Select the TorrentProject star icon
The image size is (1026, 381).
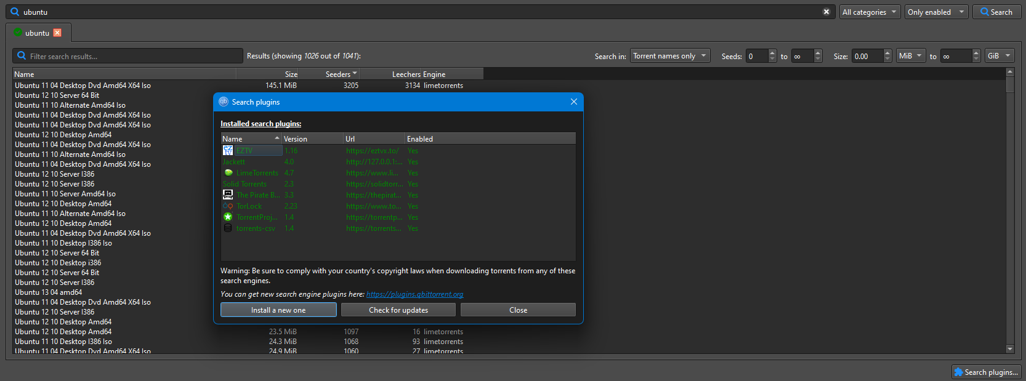pos(228,217)
